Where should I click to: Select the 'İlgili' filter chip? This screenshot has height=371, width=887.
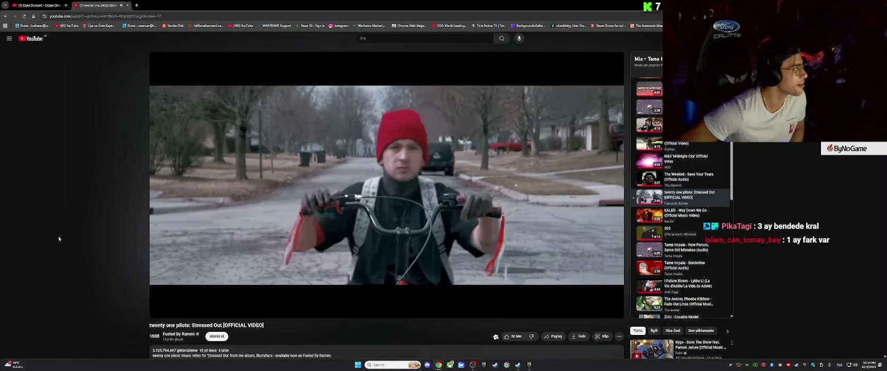(654, 331)
